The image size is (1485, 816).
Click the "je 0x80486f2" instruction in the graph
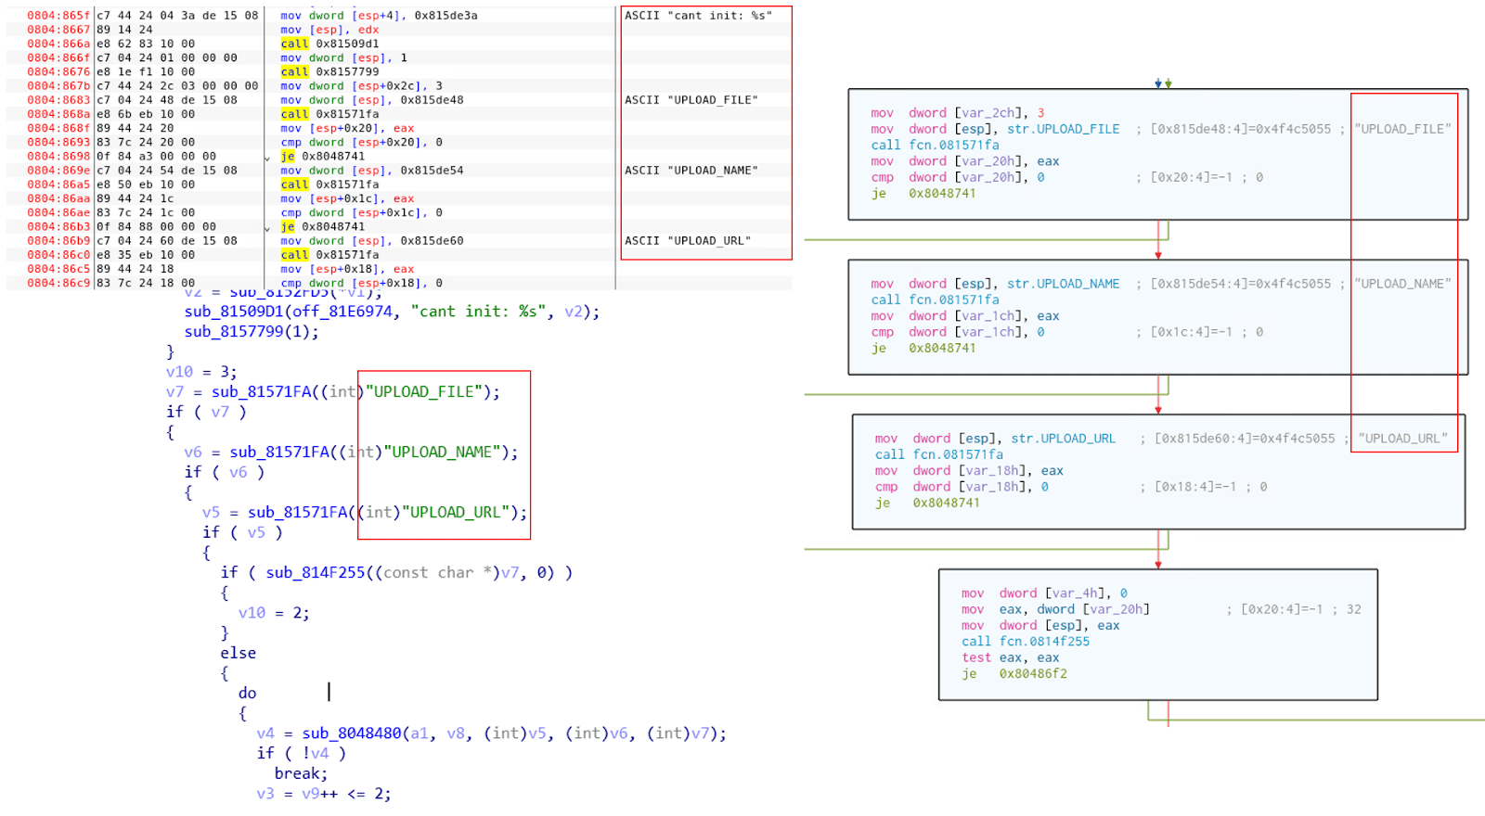point(1014,674)
